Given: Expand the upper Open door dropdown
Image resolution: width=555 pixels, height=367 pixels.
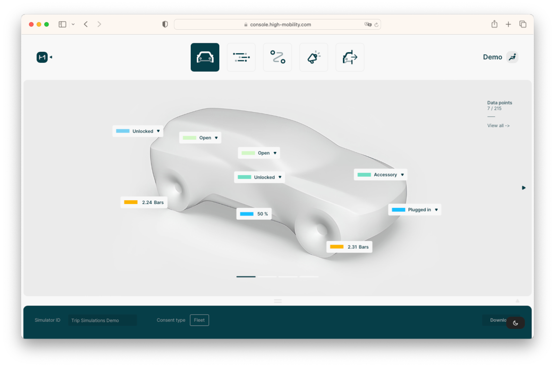Looking at the screenshot, I should (216, 138).
